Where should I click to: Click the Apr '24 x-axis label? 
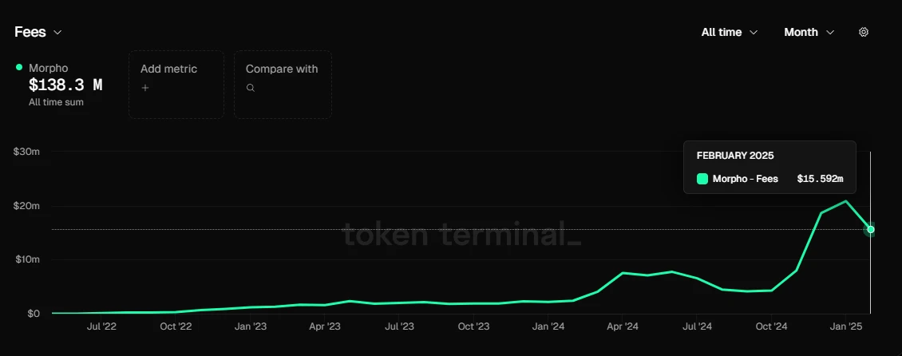pyautogui.click(x=623, y=326)
